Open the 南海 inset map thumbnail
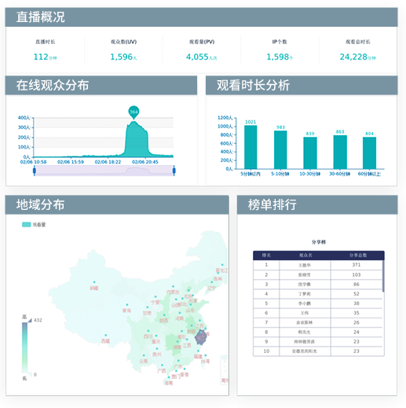The width and height of the screenshot is (406, 408). (224, 369)
